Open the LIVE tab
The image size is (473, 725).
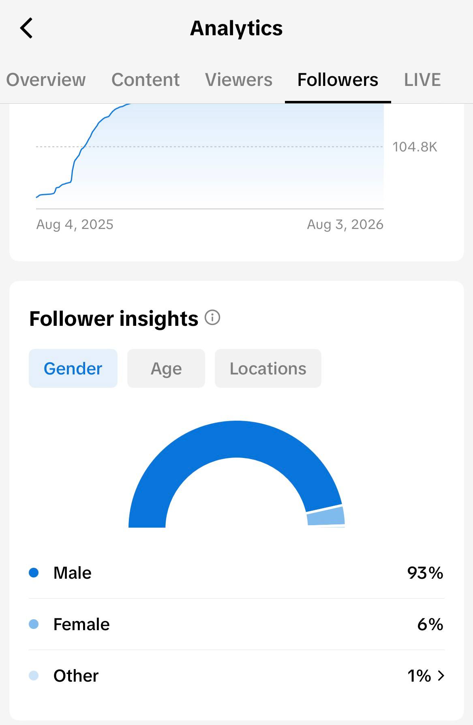422,80
